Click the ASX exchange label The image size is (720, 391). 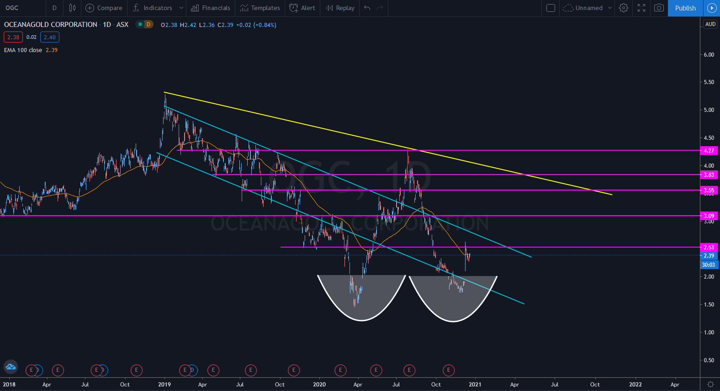(x=122, y=25)
